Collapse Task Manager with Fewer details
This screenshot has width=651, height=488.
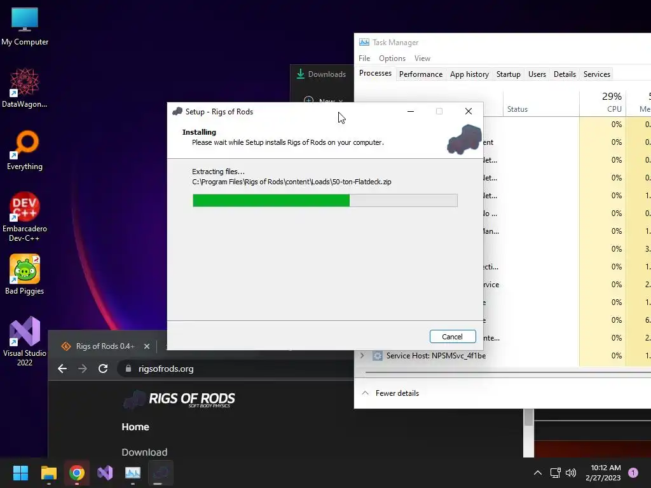point(390,393)
